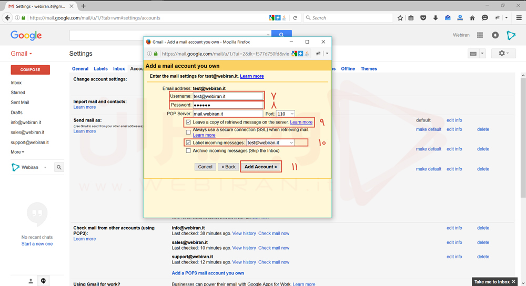
Task: Click Add Account button
Action: 261,167
